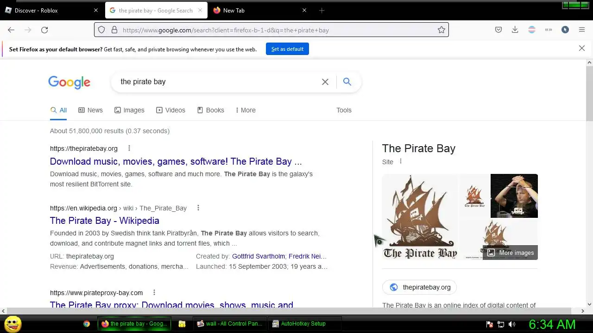This screenshot has height=333, width=593.
Task: Expand the More search filters menu
Action: (245, 110)
